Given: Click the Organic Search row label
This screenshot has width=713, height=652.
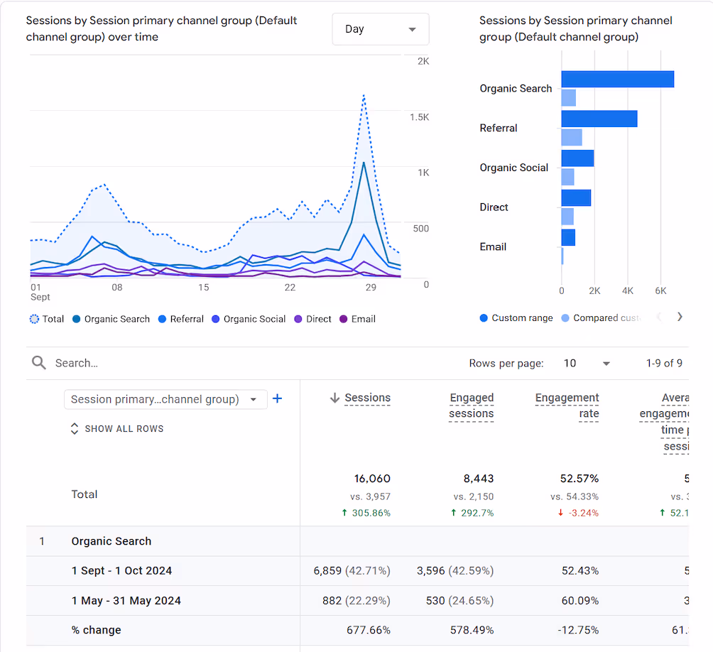Looking at the screenshot, I should tap(111, 541).
